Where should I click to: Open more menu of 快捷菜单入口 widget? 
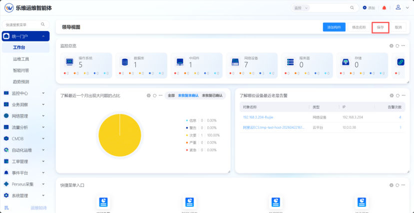click(403, 186)
